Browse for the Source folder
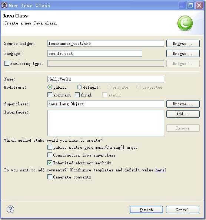Screen dimensions: 206x220 click(x=183, y=43)
